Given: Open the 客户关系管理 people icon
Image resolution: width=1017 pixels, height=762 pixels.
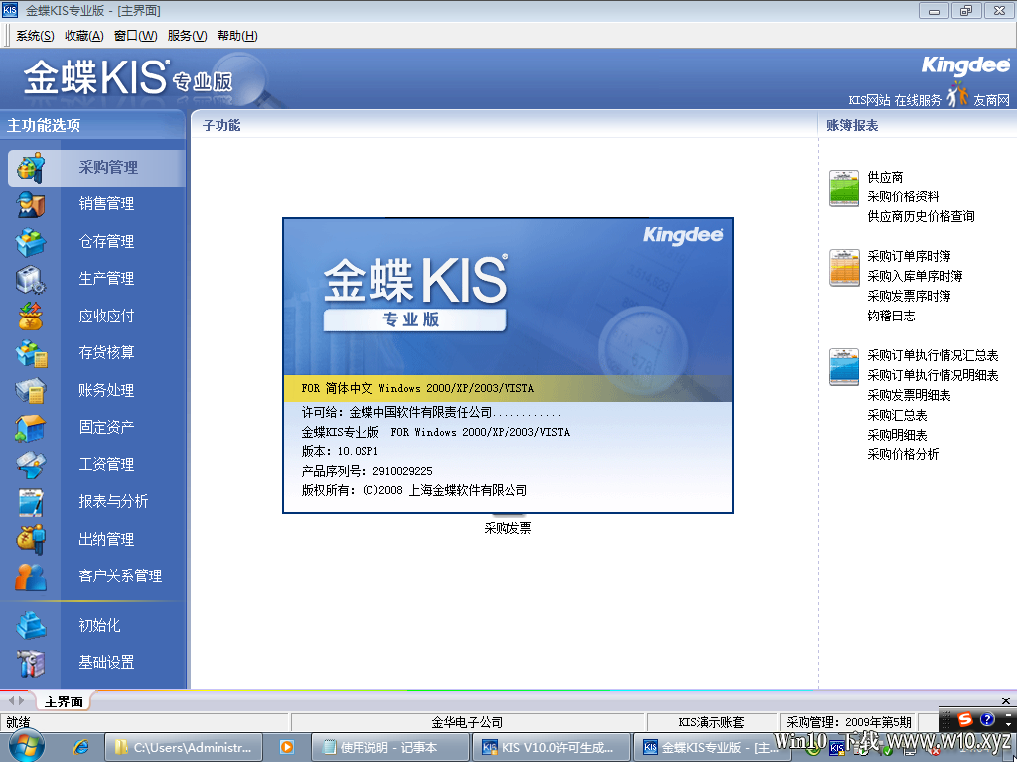Looking at the screenshot, I should [31, 576].
